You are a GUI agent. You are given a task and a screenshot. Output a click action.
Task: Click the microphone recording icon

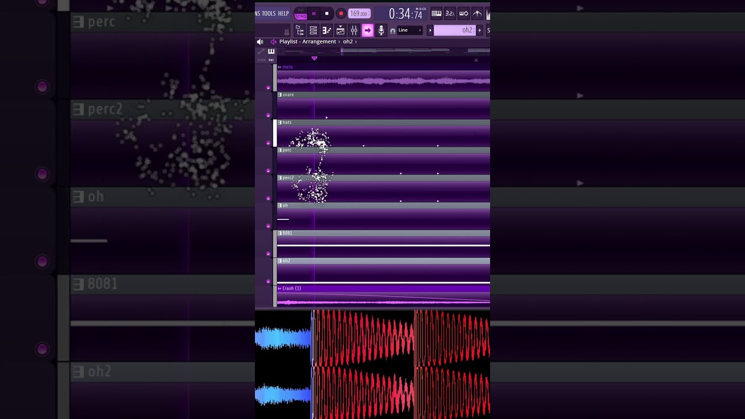point(381,30)
